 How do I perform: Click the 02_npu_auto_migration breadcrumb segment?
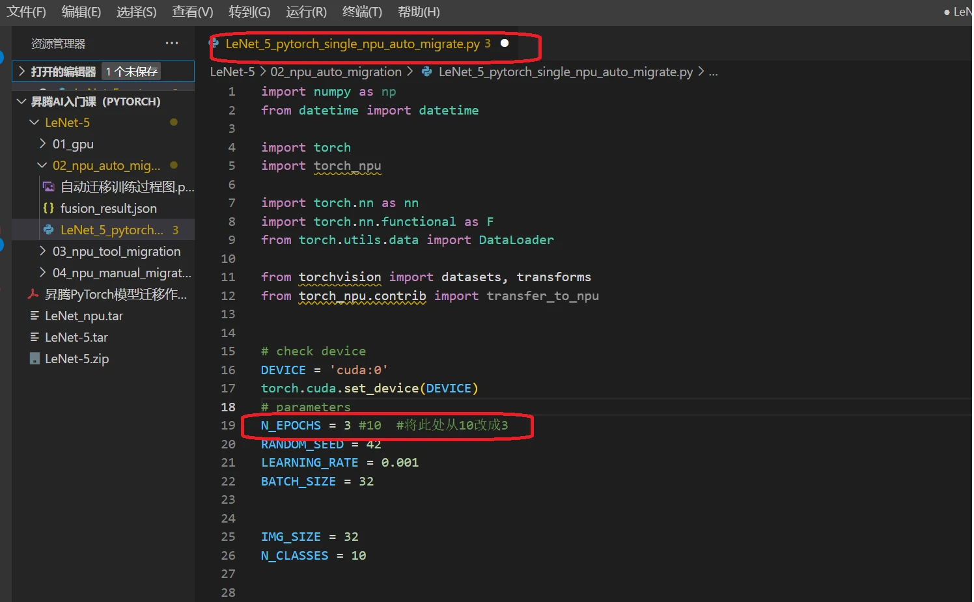click(336, 72)
